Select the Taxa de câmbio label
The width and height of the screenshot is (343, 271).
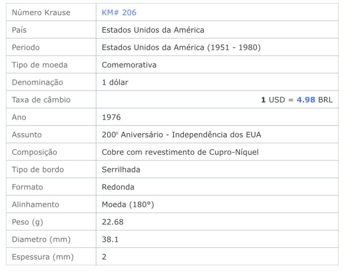pos(41,100)
